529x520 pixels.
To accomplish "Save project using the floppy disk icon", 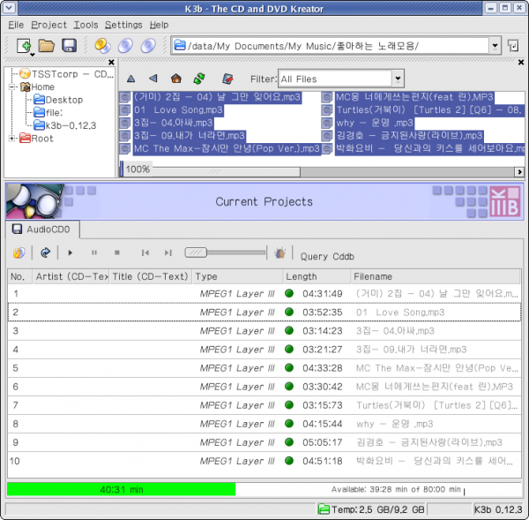I will pyautogui.click(x=69, y=46).
